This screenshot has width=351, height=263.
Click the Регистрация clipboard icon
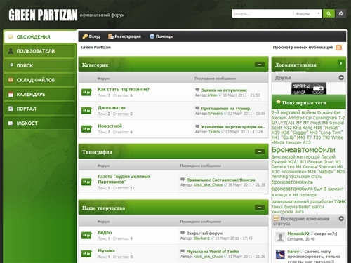click(x=110, y=36)
